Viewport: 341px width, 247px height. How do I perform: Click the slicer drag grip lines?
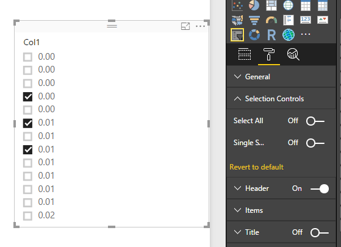coord(112,26)
